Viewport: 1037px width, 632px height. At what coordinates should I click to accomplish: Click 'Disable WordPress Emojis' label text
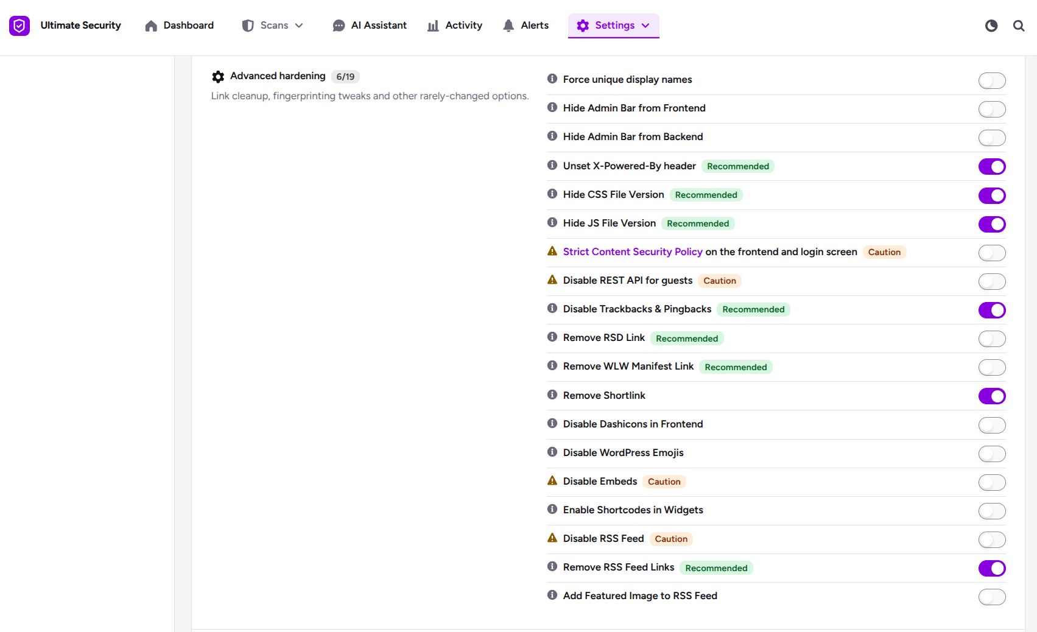tap(623, 452)
